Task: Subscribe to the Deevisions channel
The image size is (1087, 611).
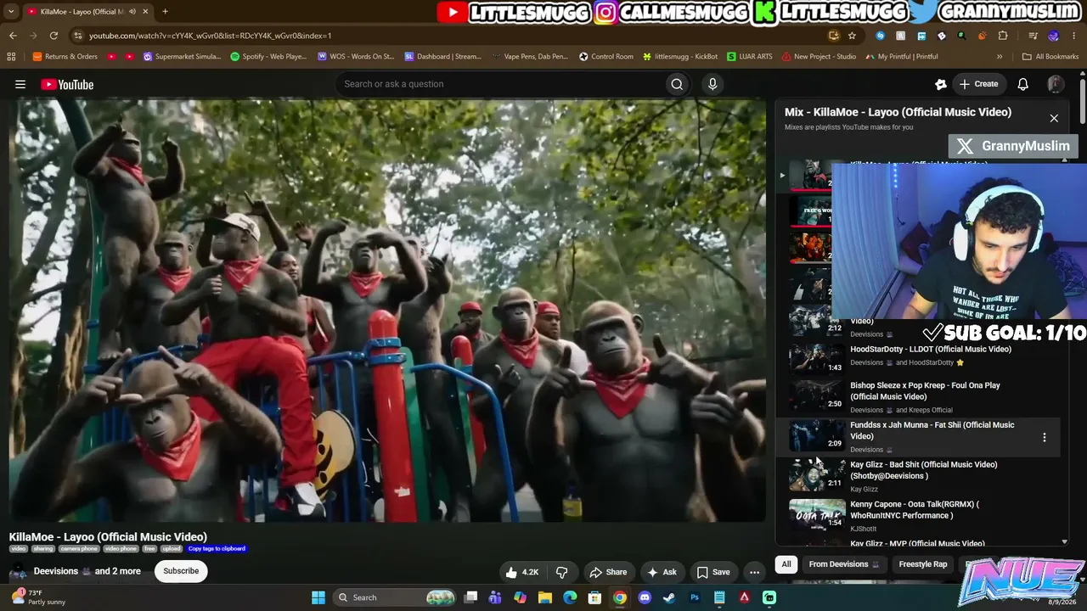Action: coord(181,571)
